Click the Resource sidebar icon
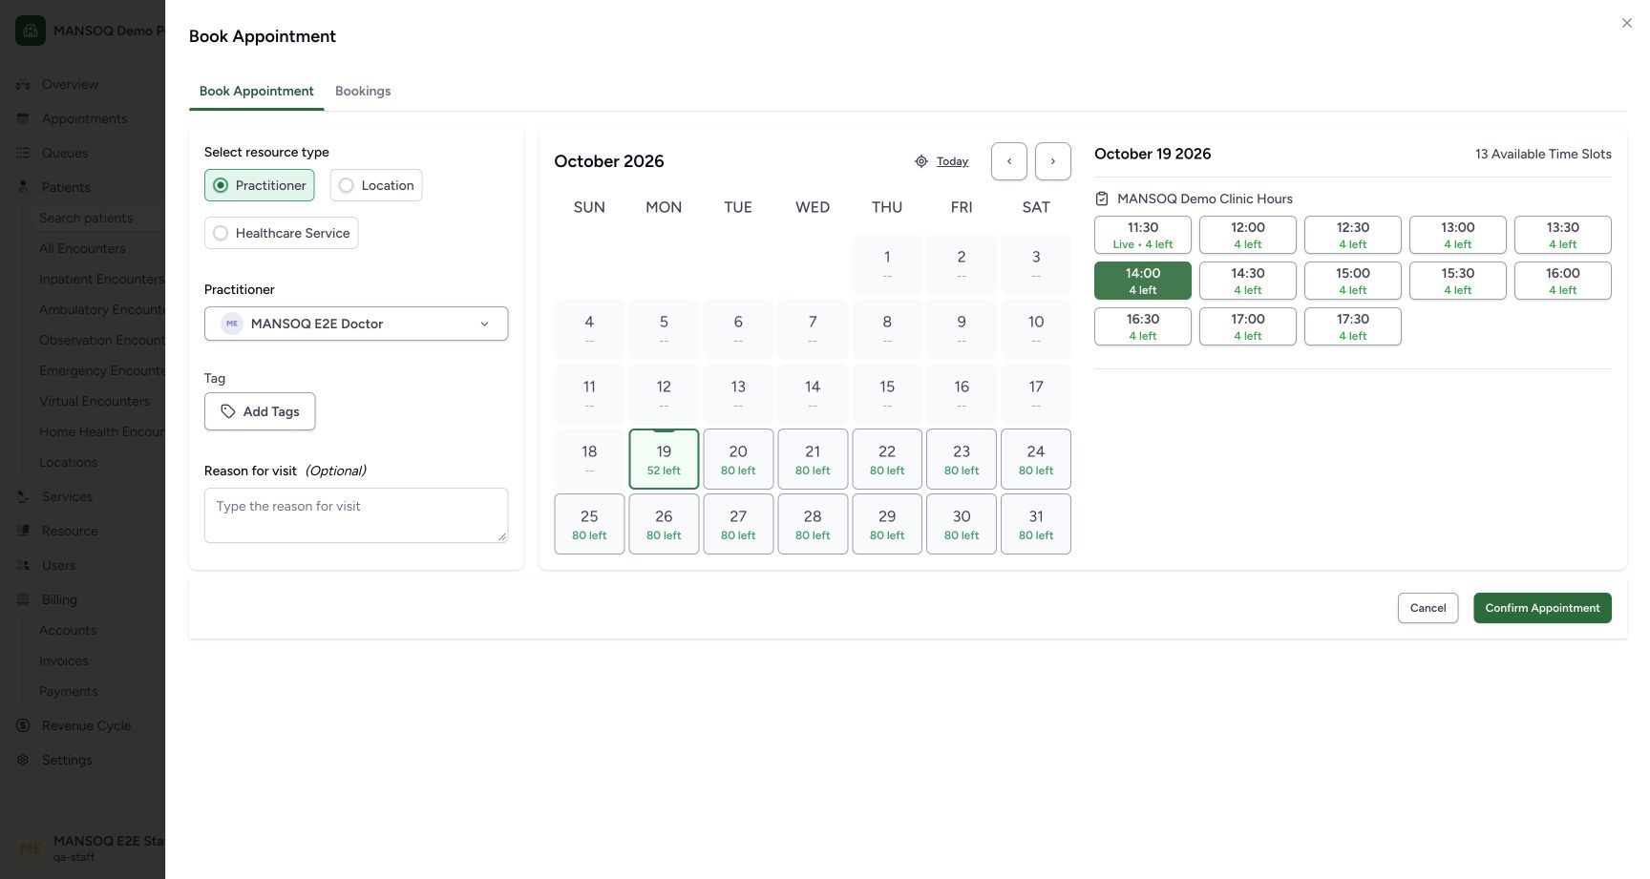Image resolution: width=1650 pixels, height=879 pixels. pos(23,531)
